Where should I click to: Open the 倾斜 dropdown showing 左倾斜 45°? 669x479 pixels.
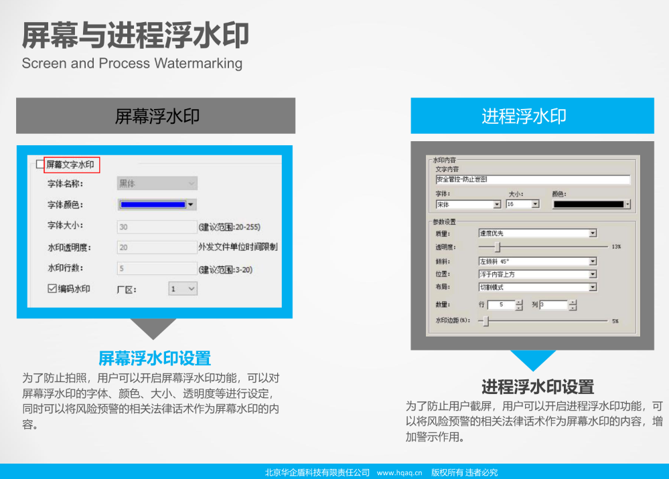click(x=538, y=261)
